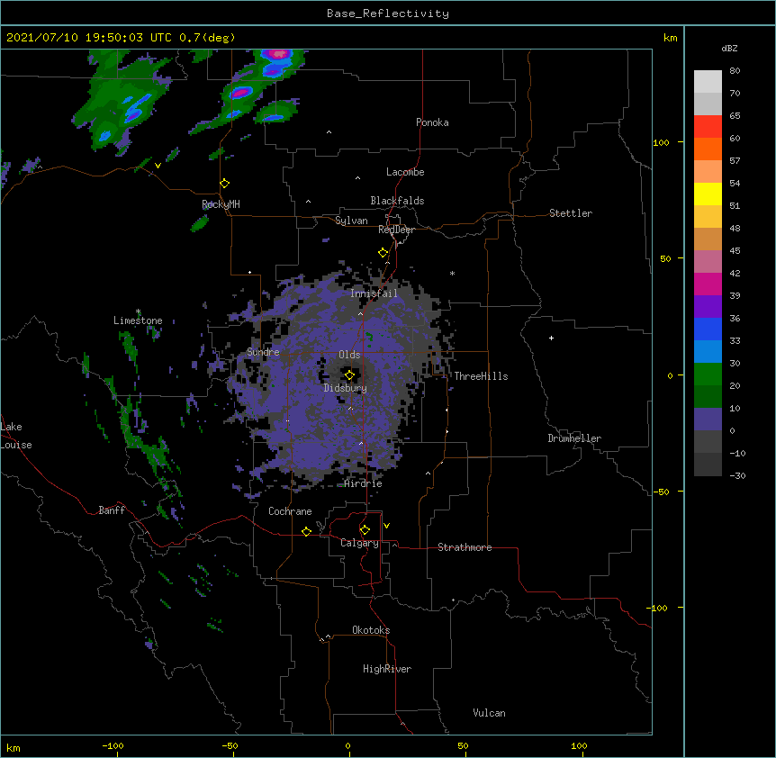Click the yellow diamond marker above Calgary label

tap(365, 530)
